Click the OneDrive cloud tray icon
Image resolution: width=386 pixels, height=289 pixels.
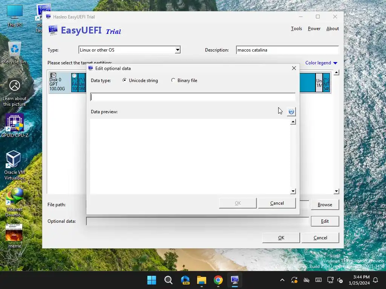click(306, 280)
